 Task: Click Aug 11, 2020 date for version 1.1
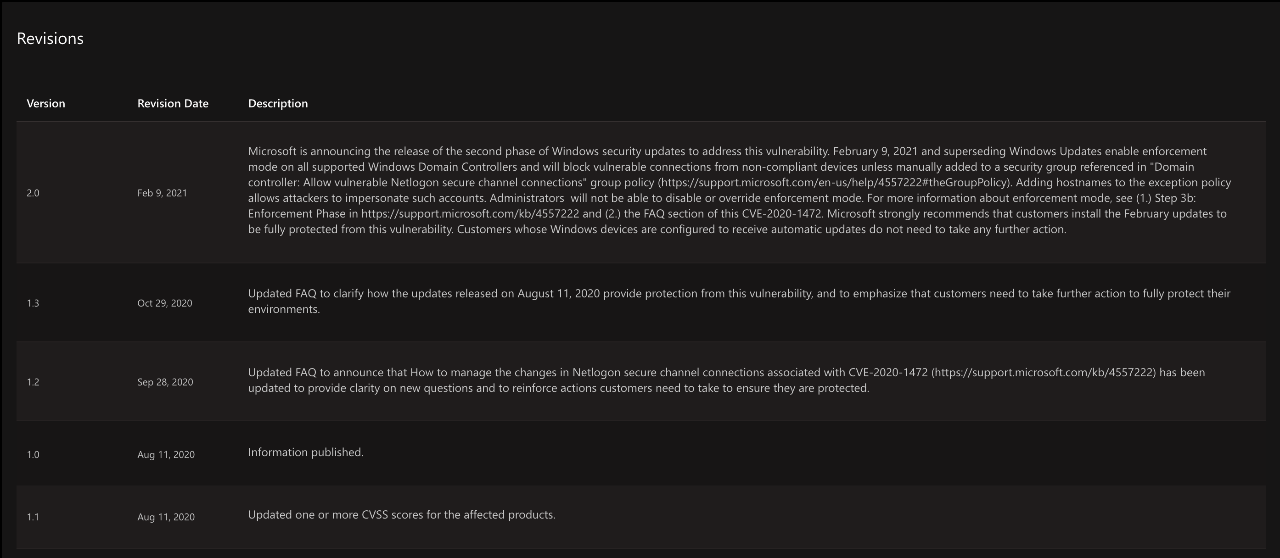[166, 517]
